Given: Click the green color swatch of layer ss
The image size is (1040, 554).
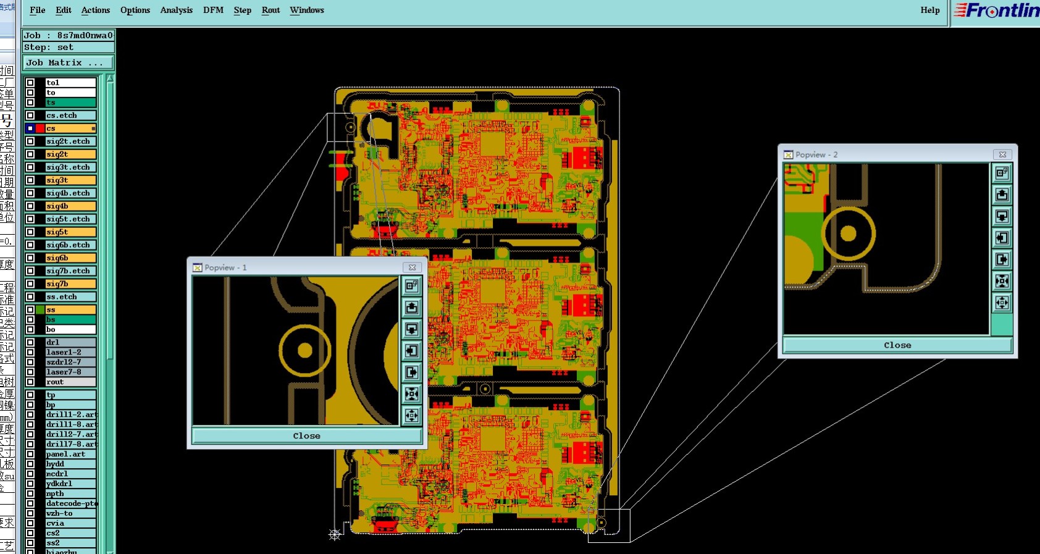Looking at the screenshot, I should [x=40, y=310].
